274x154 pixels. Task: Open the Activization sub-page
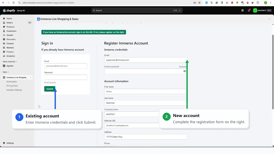(12, 82)
